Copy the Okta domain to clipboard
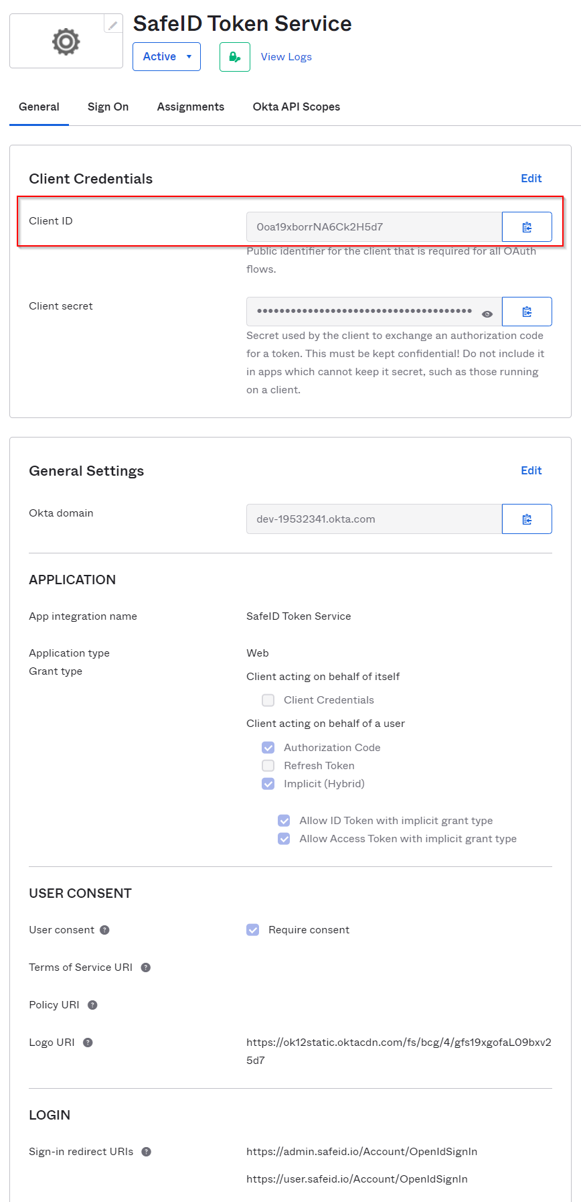The width and height of the screenshot is (581, 1202). pyautogui.click(x=527, y=519)
